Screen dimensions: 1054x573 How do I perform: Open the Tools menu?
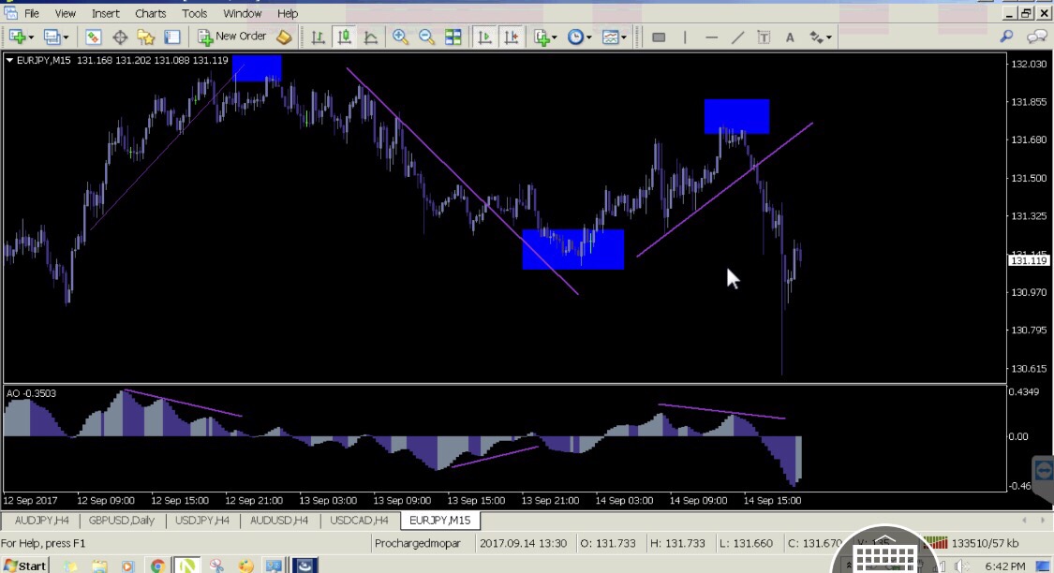[x=194, y=13]
